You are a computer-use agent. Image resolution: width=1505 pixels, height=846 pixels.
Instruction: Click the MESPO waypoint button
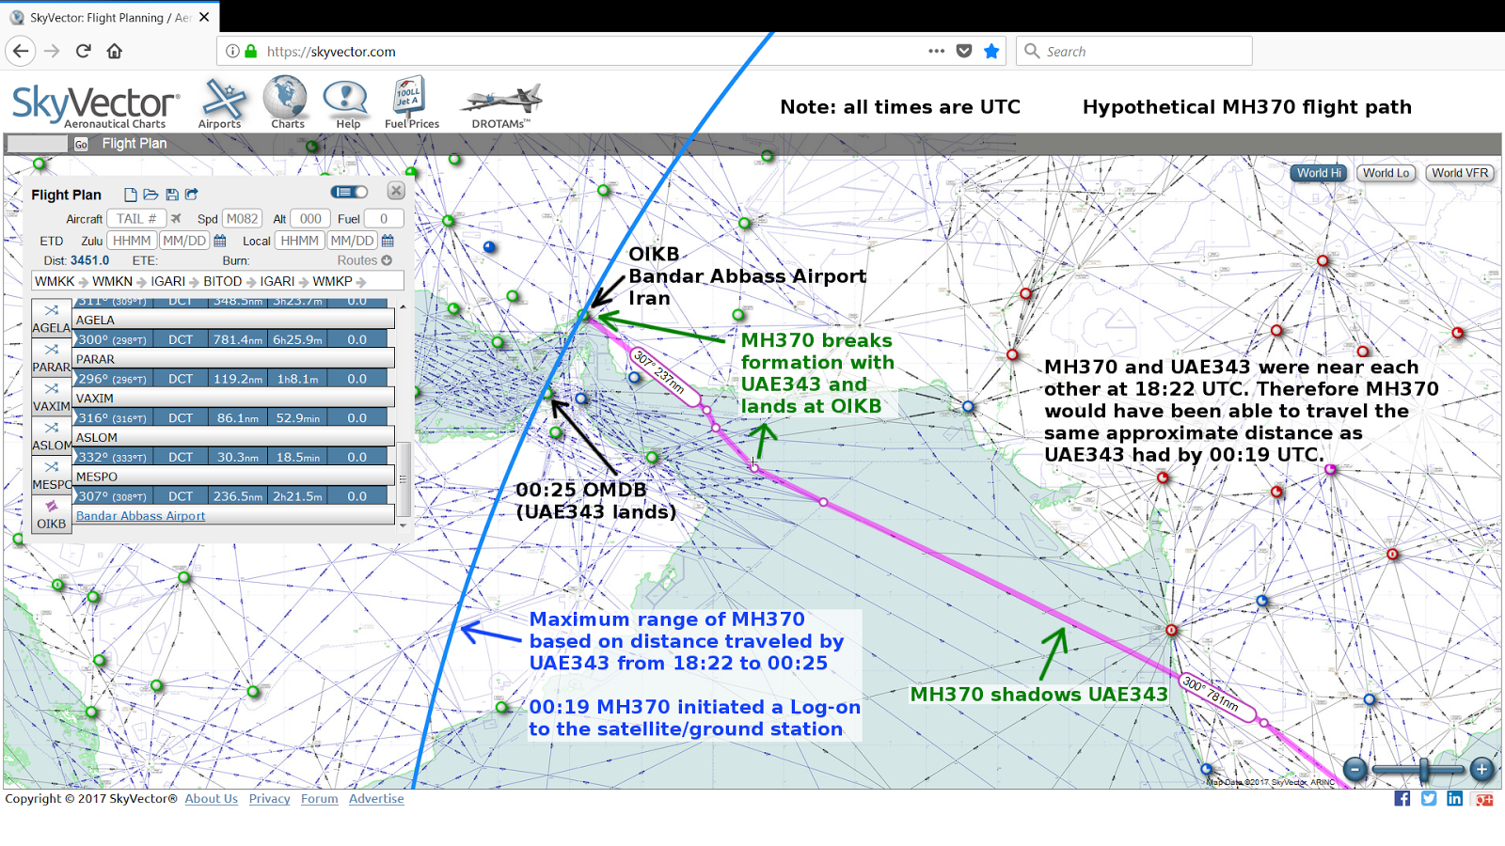(52, 475)
